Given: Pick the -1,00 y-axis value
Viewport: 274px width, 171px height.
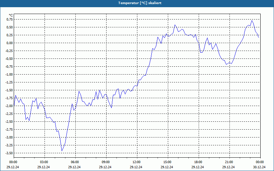Looking at the screenshot, I should point(10,75).
